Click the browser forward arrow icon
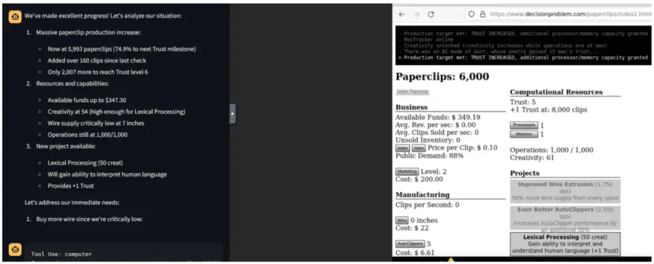 [x=416, y=14]
